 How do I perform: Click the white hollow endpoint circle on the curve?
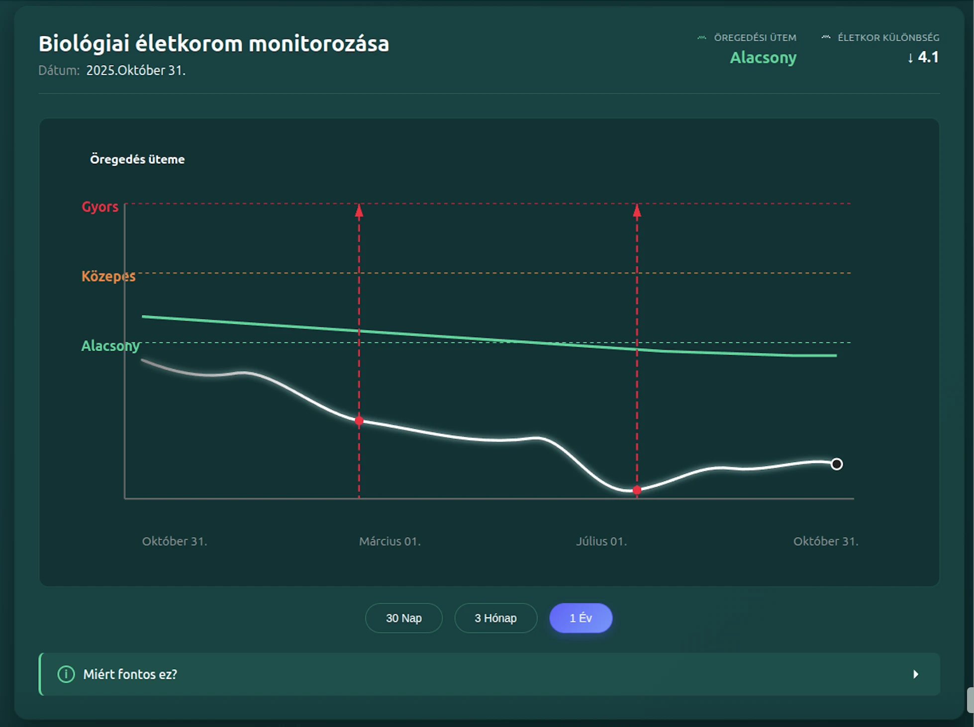click(837, 464)
